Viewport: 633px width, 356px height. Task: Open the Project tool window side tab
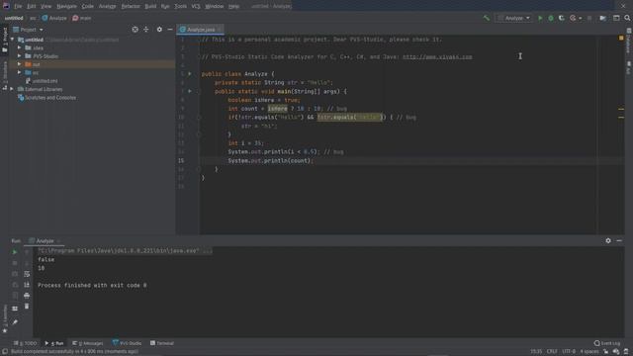[x=4, y=40]
